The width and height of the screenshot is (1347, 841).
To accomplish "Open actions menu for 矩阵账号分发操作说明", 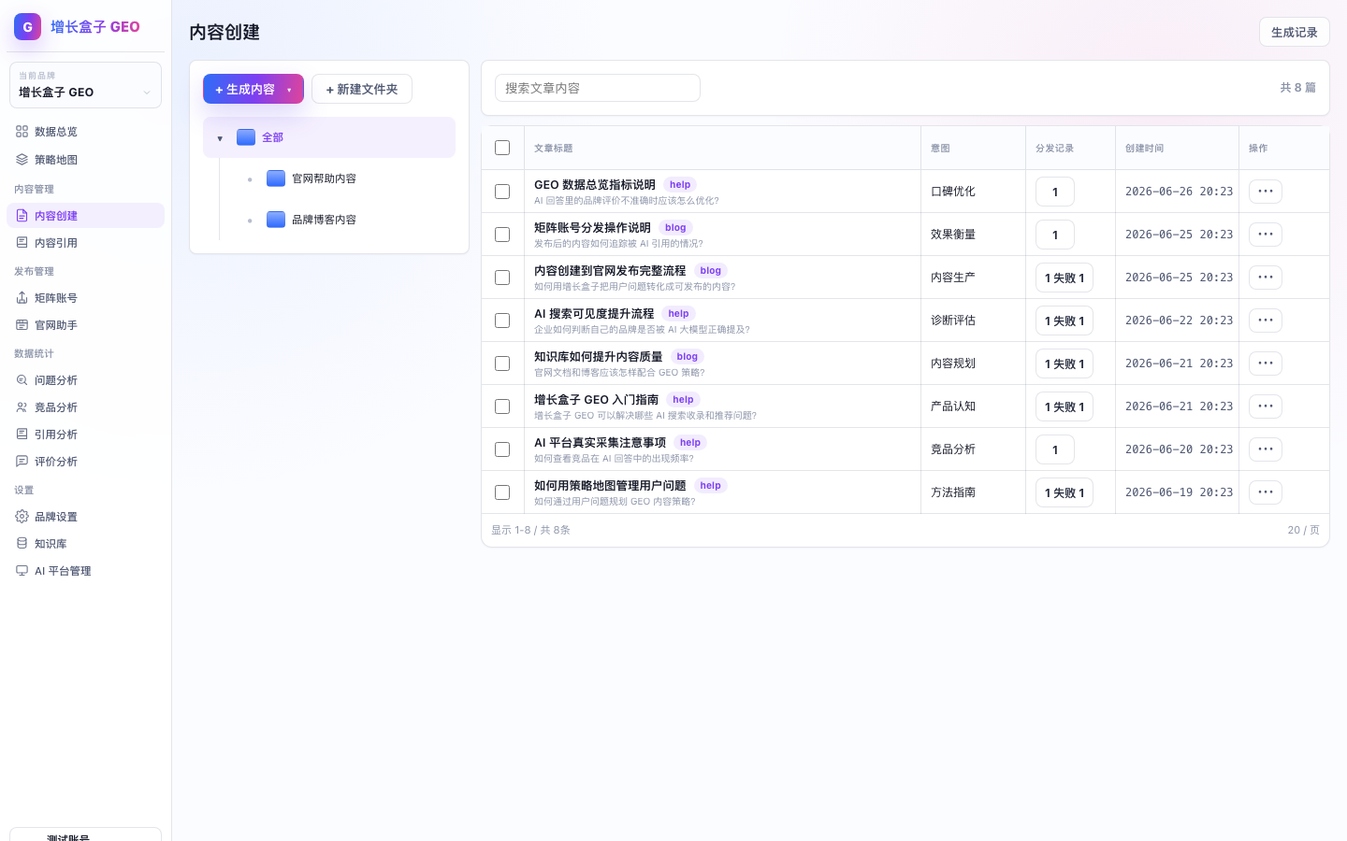I will pyautogui.click(x=1266, y=235).
